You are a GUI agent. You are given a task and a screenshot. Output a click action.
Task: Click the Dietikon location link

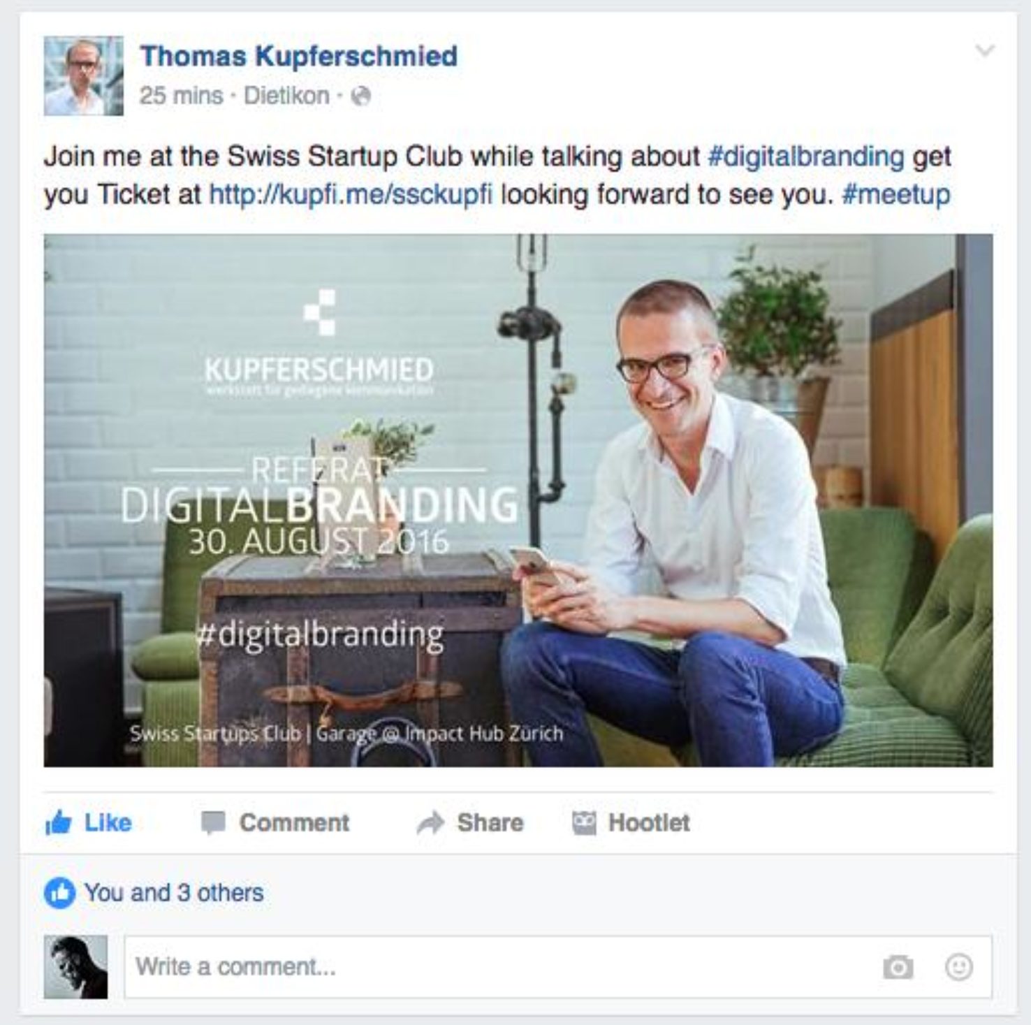[x=286, y=95]
